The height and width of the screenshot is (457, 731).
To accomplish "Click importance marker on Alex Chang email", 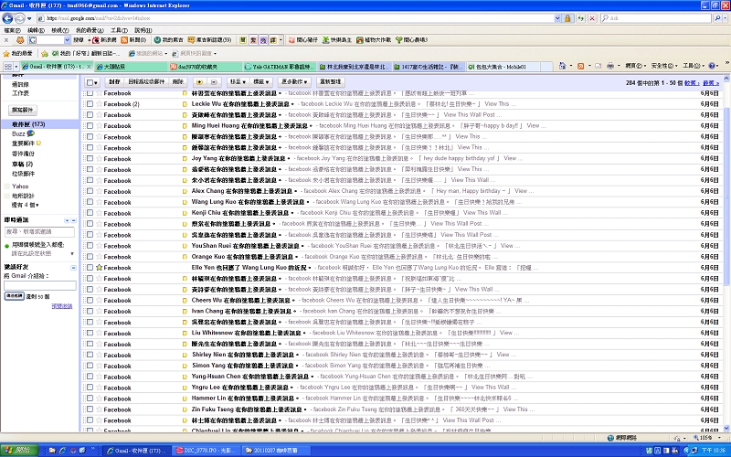I will [185, 191].
